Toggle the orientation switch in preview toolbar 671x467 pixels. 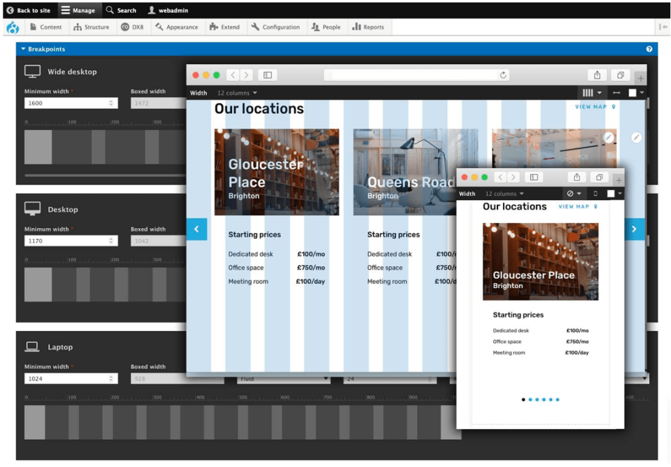pyautogui.click(x=617, y=93)
